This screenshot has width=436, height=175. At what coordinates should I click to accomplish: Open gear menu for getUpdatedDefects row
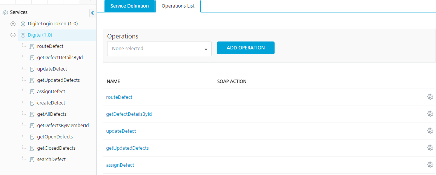coord(430,147)
